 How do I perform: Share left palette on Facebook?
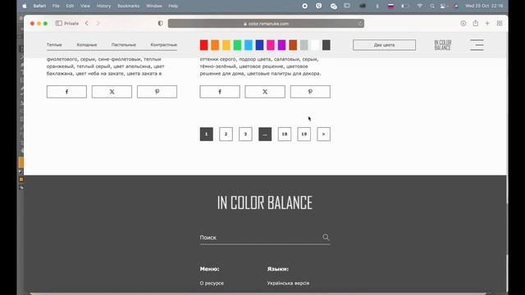(66, 92)
